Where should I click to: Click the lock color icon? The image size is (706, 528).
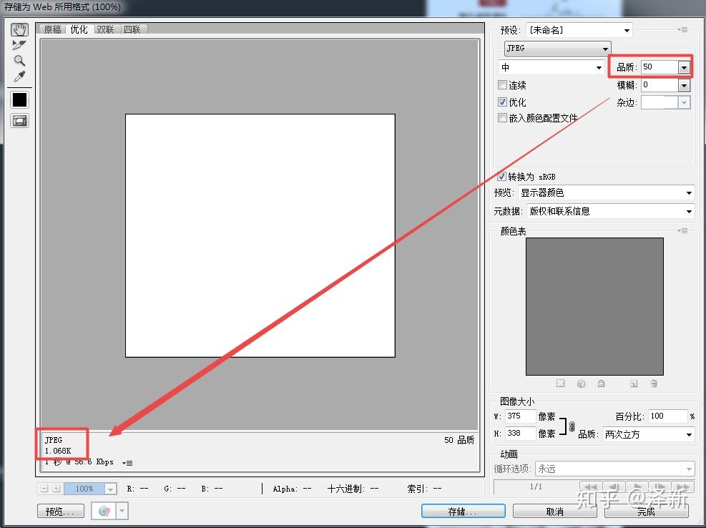(601, 383)
